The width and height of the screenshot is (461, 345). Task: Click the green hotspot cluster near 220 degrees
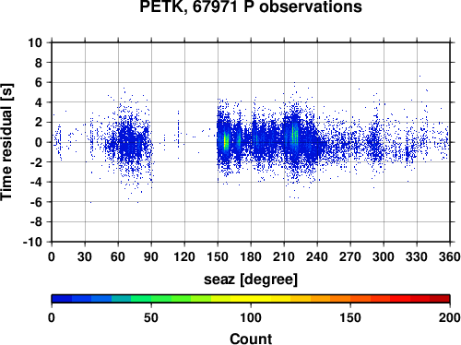click(x=294, y=135)
